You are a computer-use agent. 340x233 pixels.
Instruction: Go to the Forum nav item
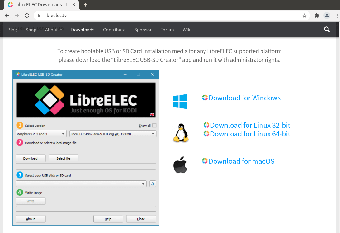tap(167, 30)
